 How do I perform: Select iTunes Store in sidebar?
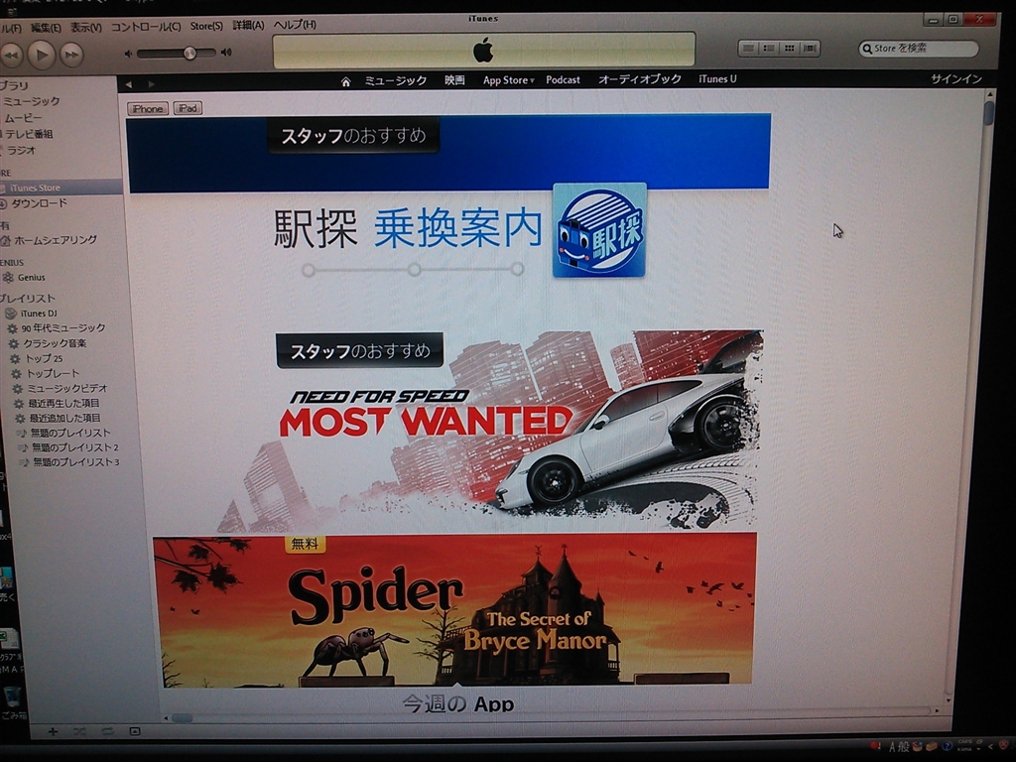pos(35,188)
